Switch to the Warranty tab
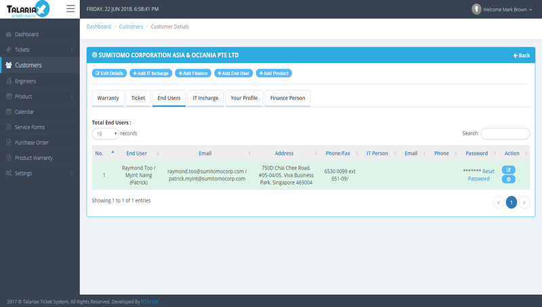 click(x=108, y=98)
